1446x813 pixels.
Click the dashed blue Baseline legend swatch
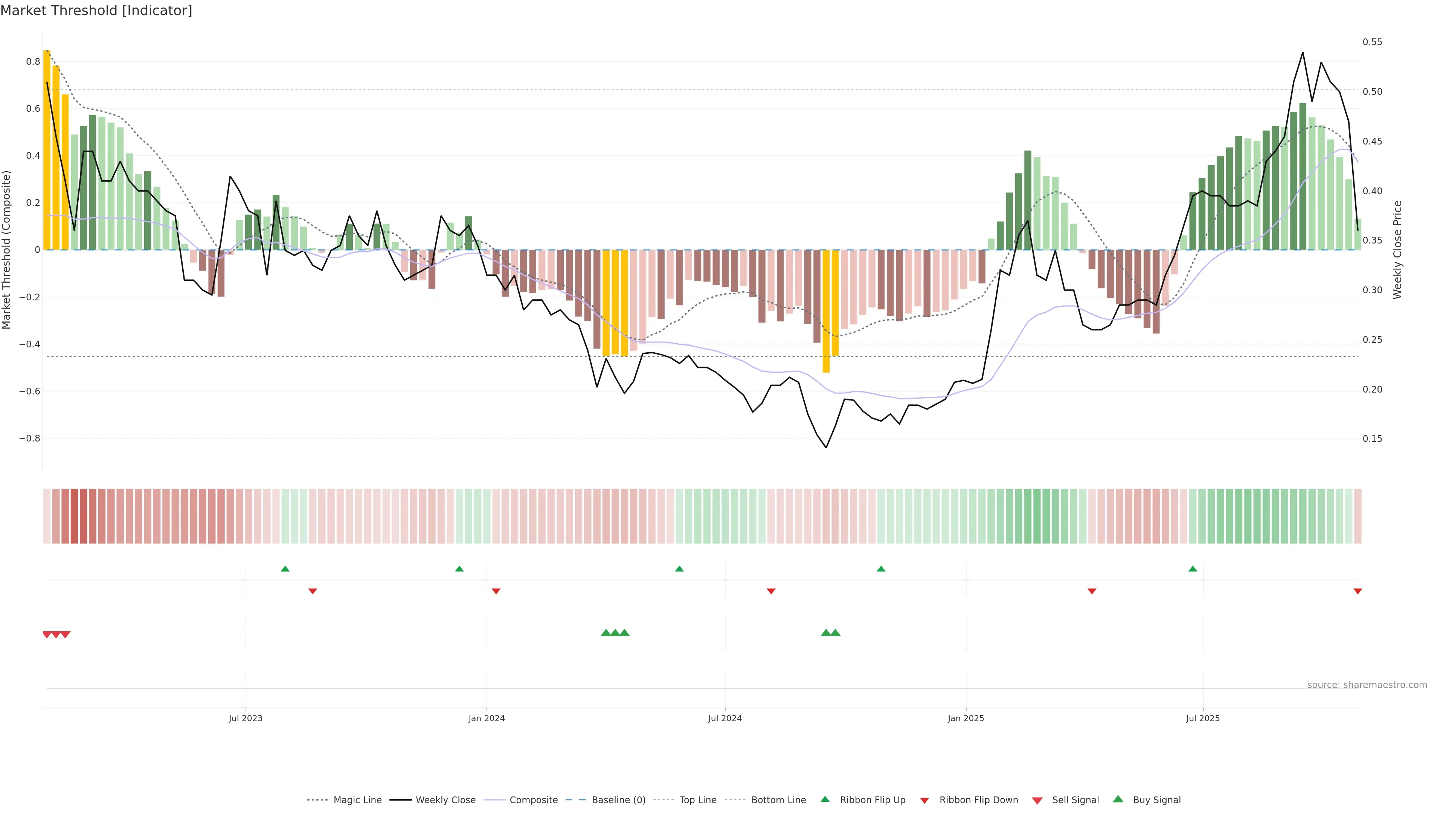coord(575,800)
